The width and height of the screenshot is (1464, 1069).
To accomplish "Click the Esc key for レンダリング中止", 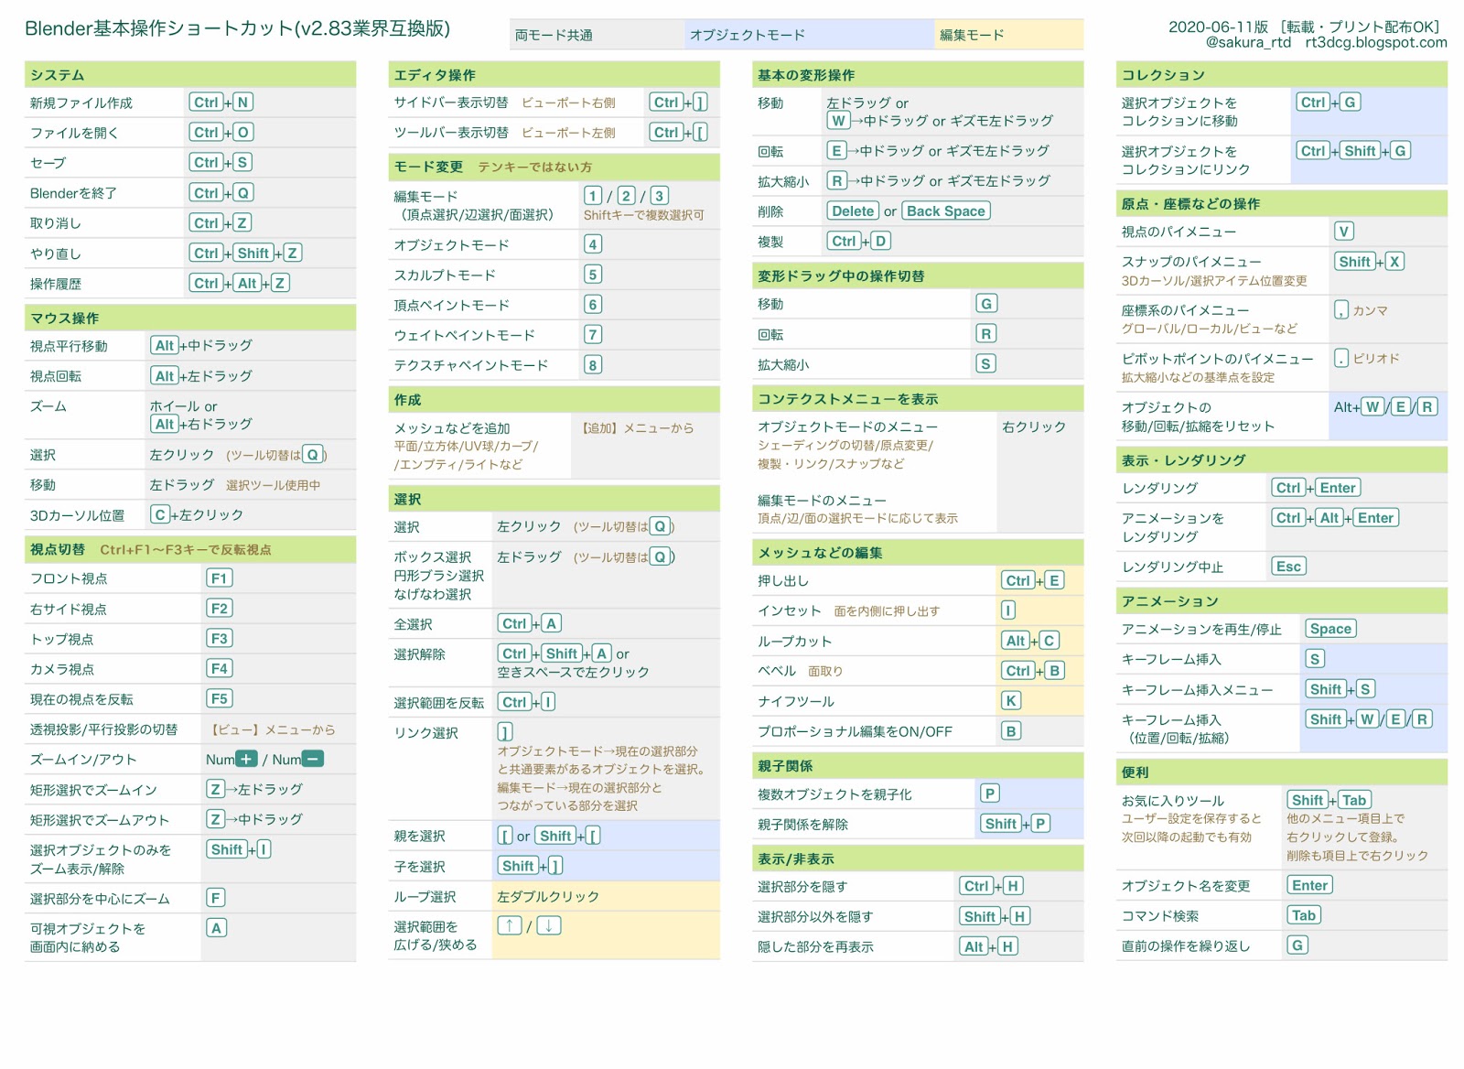I will pyautogui.click(x=1289, y=567).
